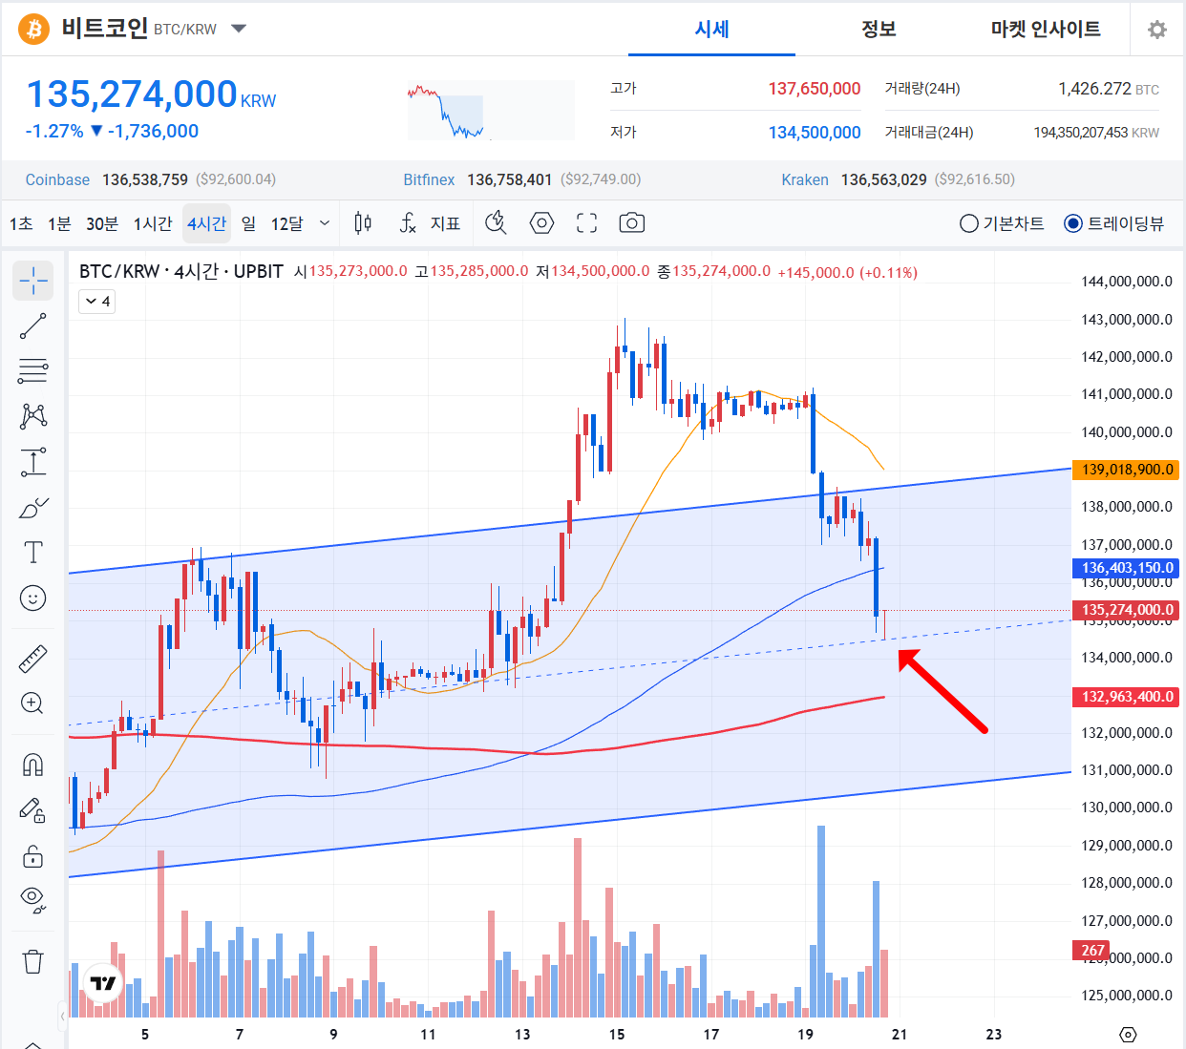
Task: Open the 마켓 인사이트 tab
Action: tap(1046, 30)
